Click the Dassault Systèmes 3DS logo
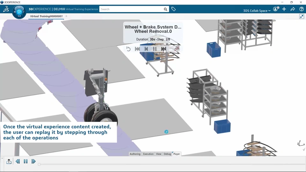This screenshot has width=306, height=172. point(6,9)
